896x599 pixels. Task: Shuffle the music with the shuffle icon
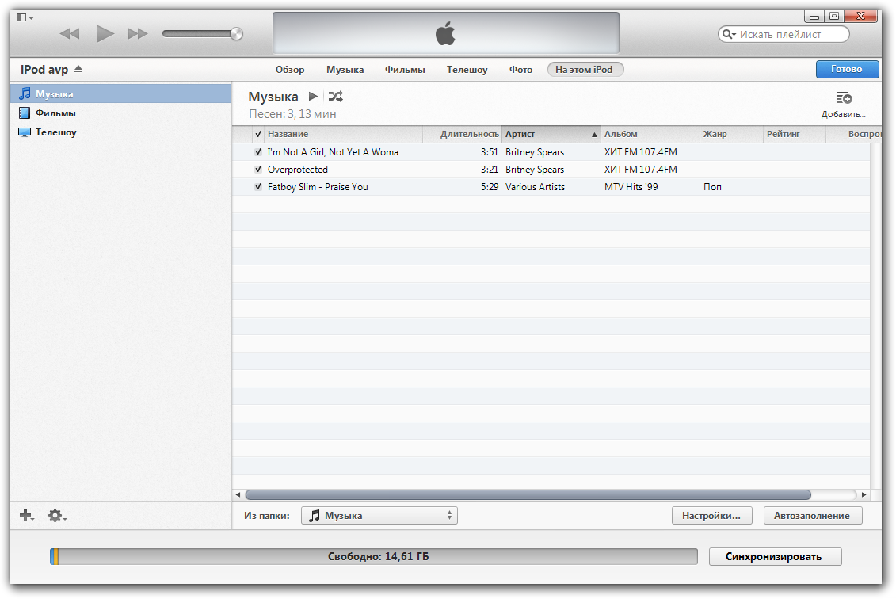tap(336, 96)
